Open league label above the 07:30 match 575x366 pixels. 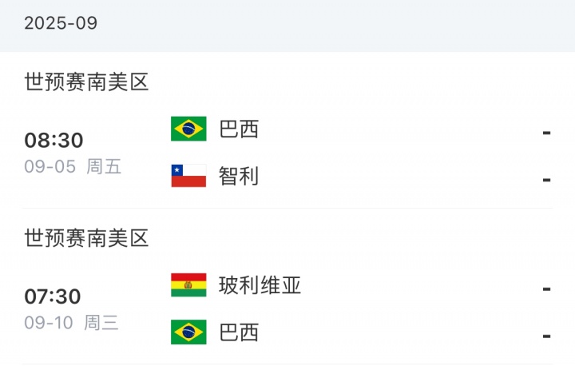[86, 238]
